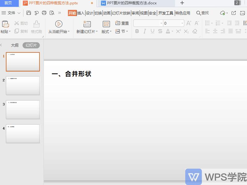The height and width of the screenshot is (185, 247).
Task: Click the Save icon
Action: point(29,13)
